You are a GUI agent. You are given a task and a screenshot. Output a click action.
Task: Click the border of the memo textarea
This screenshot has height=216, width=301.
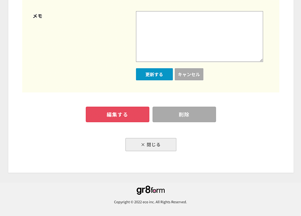[199, 11]
